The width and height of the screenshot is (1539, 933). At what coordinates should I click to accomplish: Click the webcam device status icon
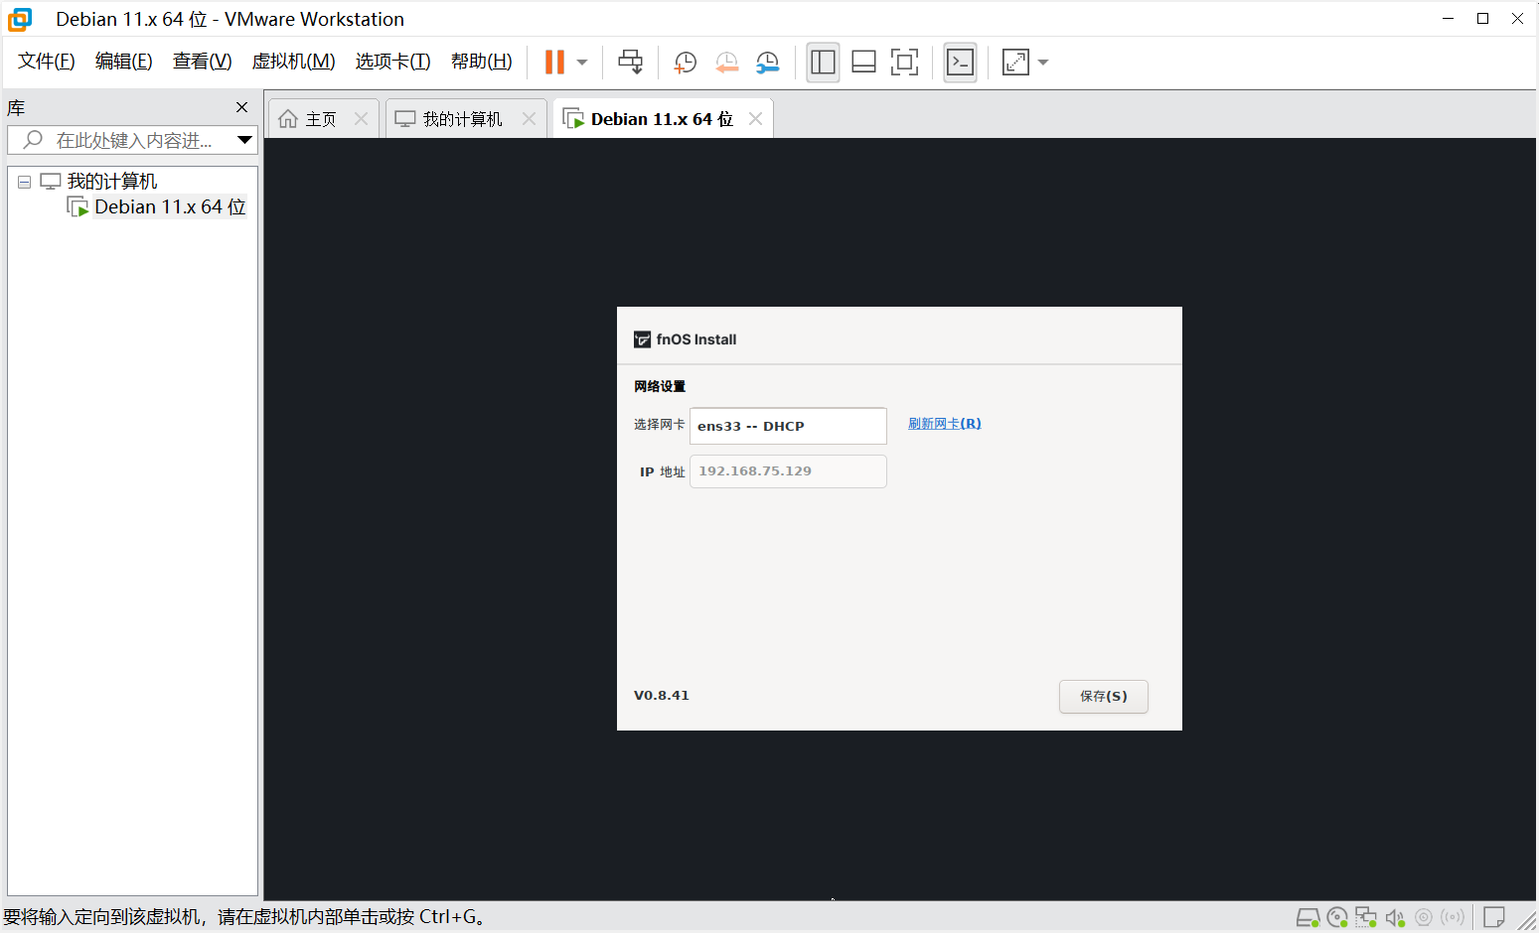coord(1424,918)
